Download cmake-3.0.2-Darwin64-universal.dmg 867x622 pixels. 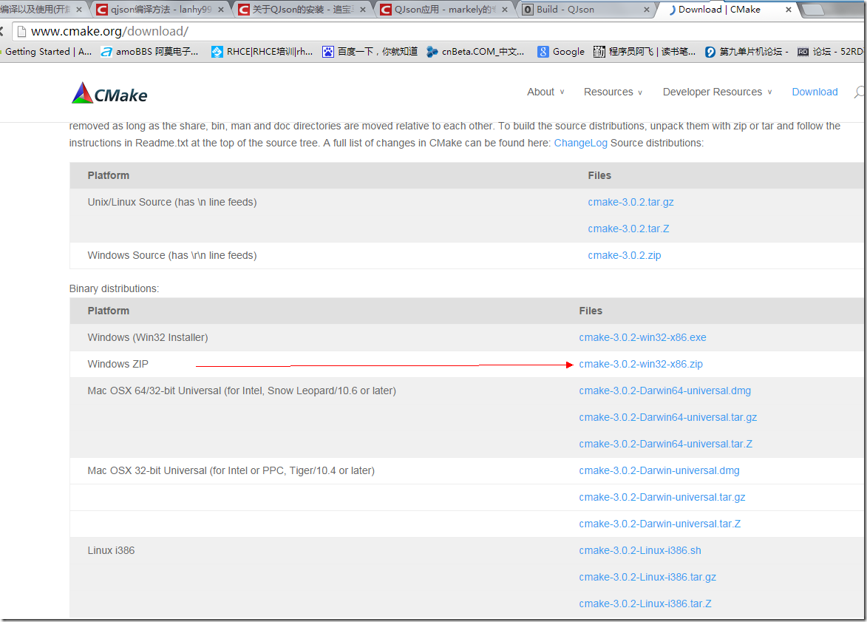point(664,391)
